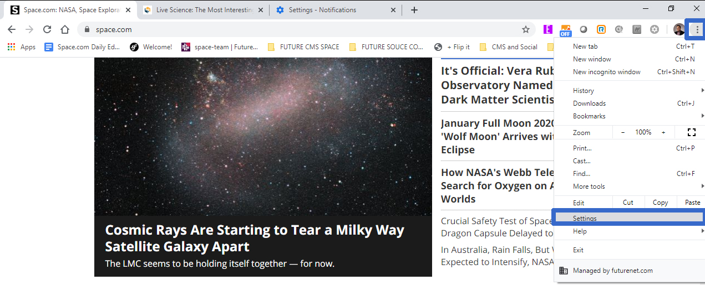The width and height of the screenshot is (705, 285).
Task: Go to the browser home page
Action: click(65, 29)
